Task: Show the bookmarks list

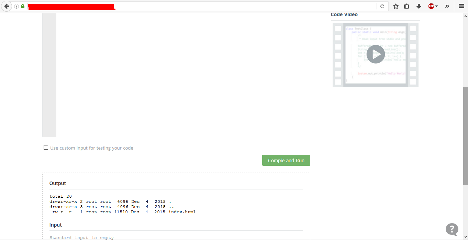Action: coord(406,6)
